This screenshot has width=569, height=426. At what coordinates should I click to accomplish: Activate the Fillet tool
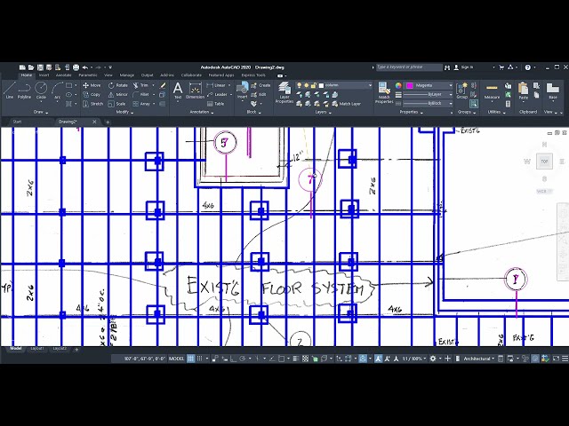[x=140, y=95]
